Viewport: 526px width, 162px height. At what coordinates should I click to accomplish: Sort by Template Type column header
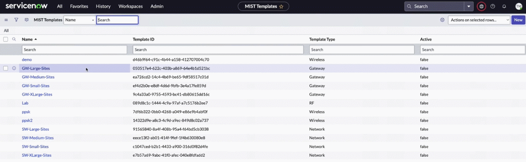point(322,39)
